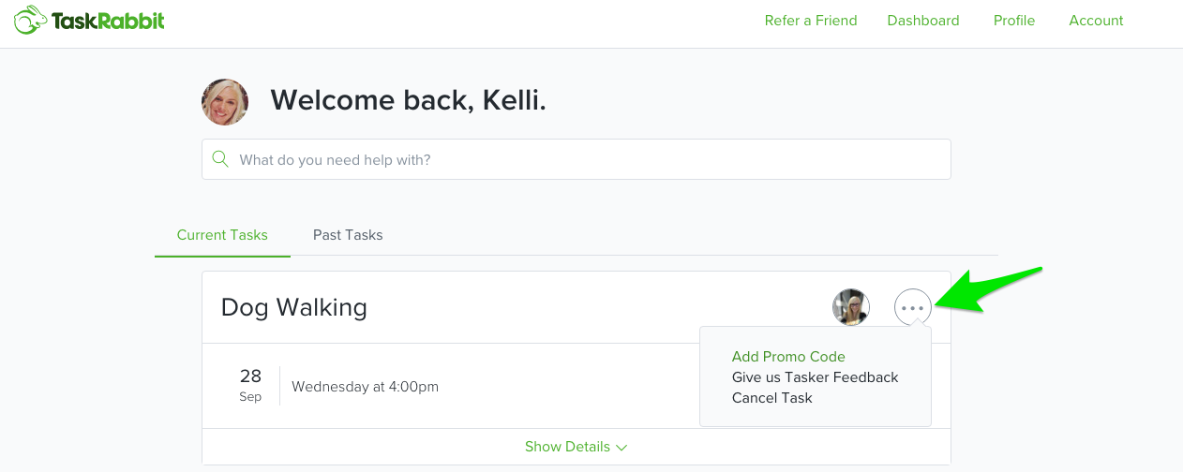Open the Profile navigation link
Viewport: 1183px width, 472px height.
1014,21
